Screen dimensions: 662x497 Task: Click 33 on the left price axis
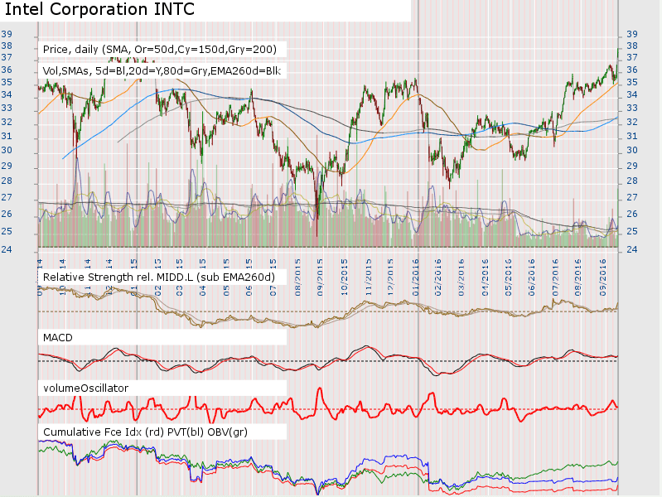(x=7, y=109)
